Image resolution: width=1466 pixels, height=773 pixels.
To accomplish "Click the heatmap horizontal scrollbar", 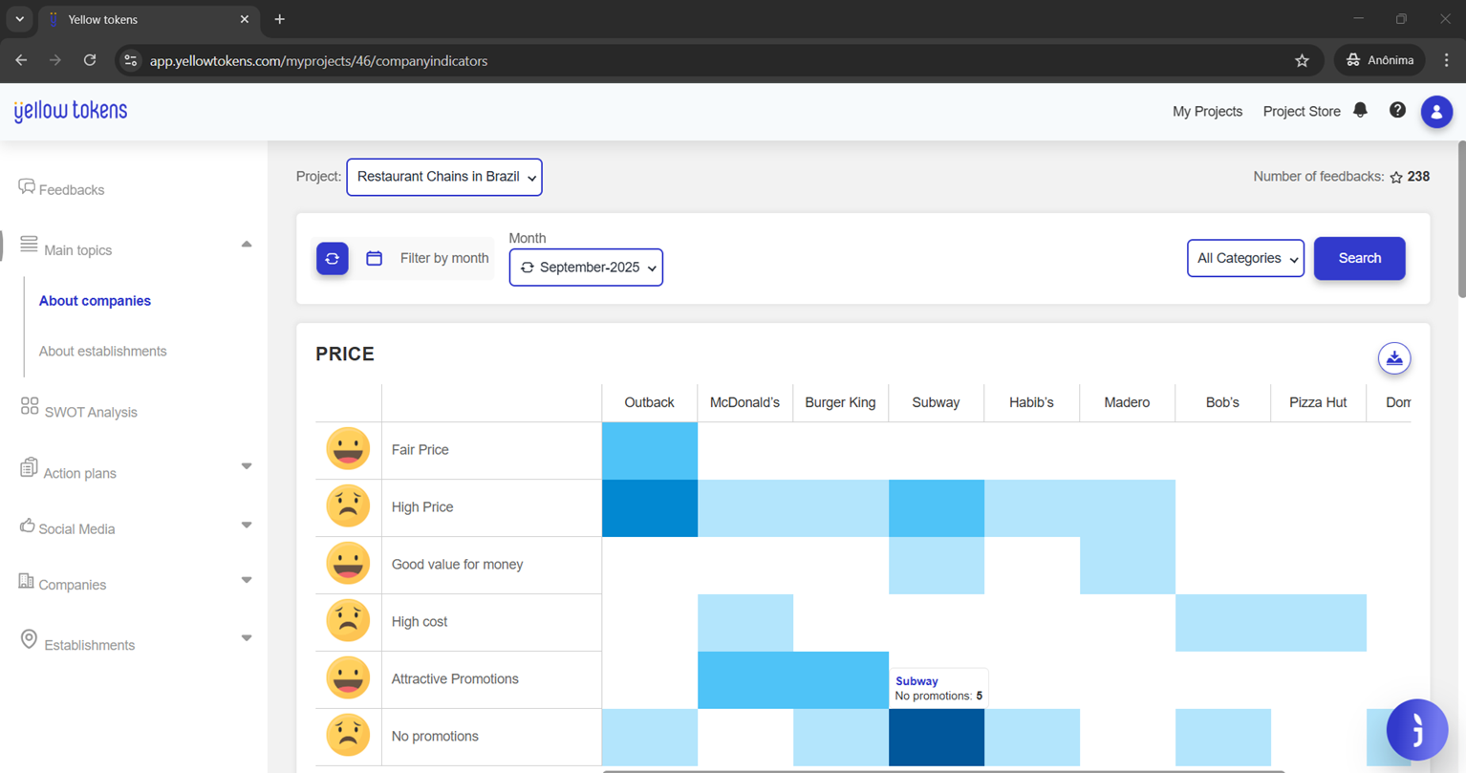I will [x=943, y=770].
